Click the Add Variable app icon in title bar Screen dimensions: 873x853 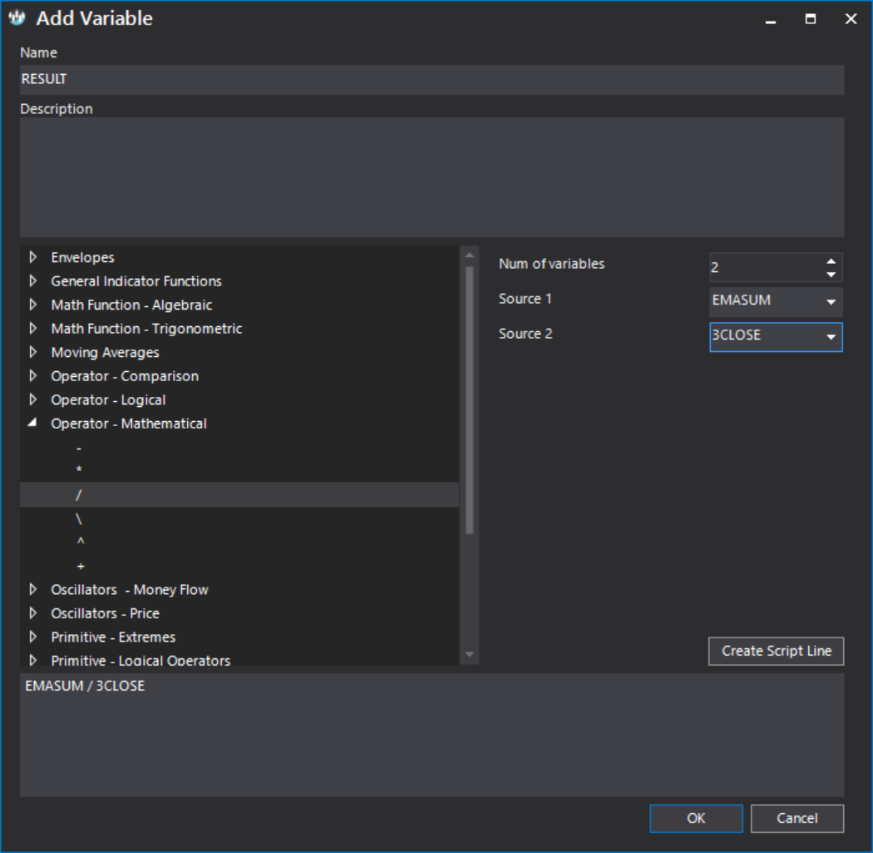coord(17,17)
